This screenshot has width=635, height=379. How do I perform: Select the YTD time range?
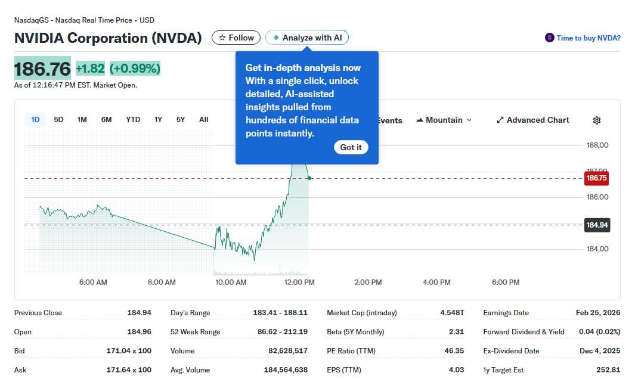click(x=132, y=119)
